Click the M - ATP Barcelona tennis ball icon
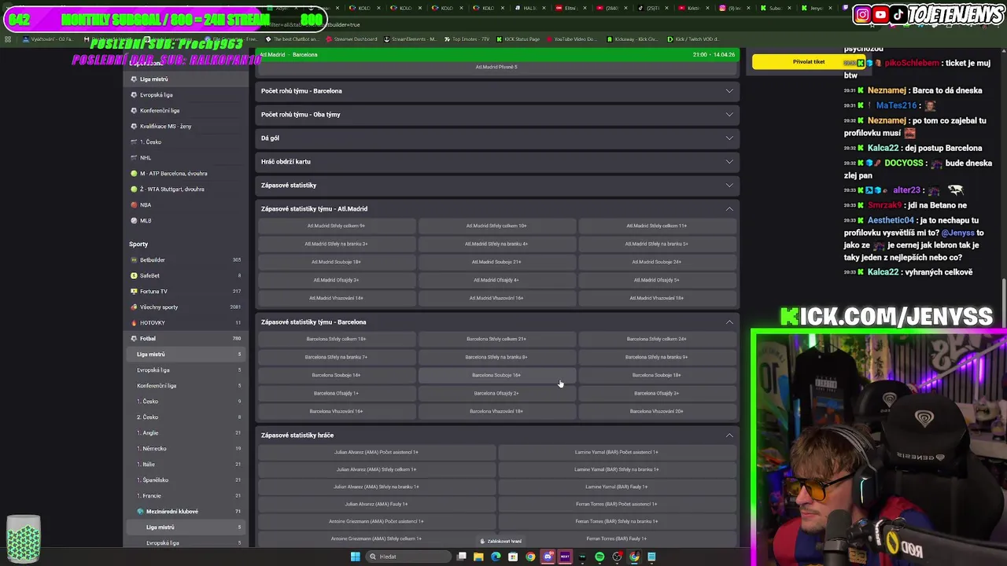 tap(134, 174)
